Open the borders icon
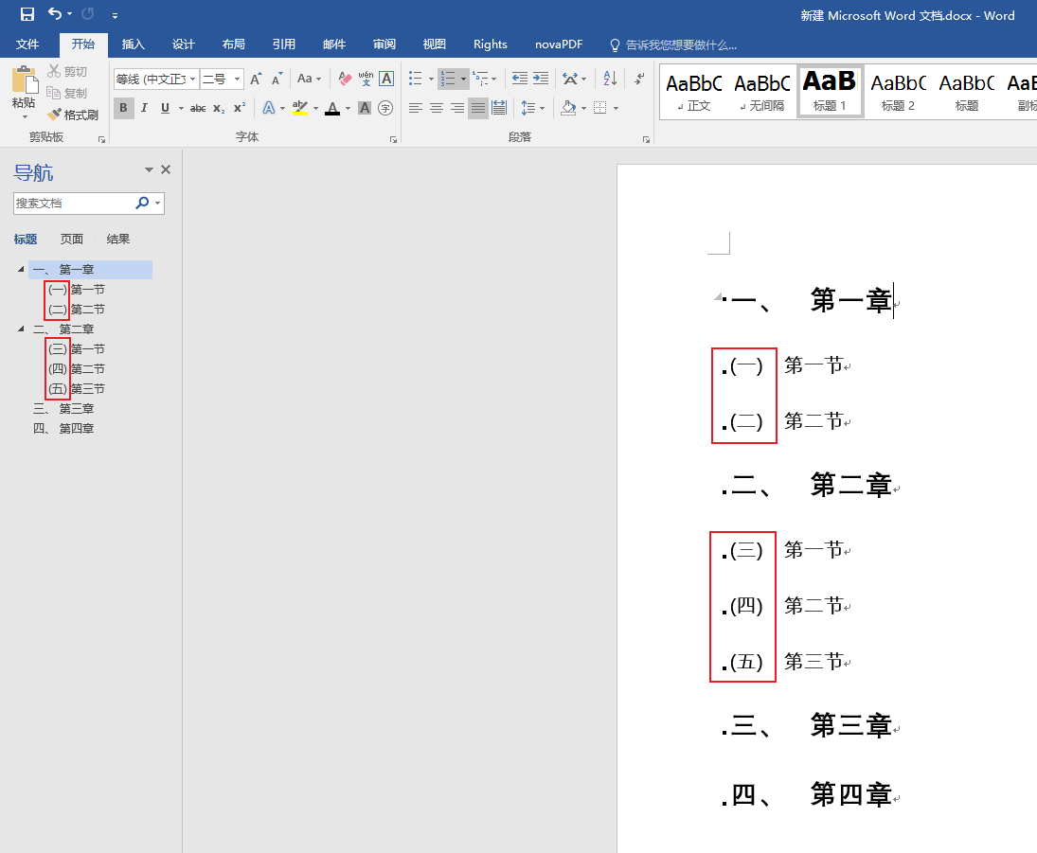 click(599, 108)
